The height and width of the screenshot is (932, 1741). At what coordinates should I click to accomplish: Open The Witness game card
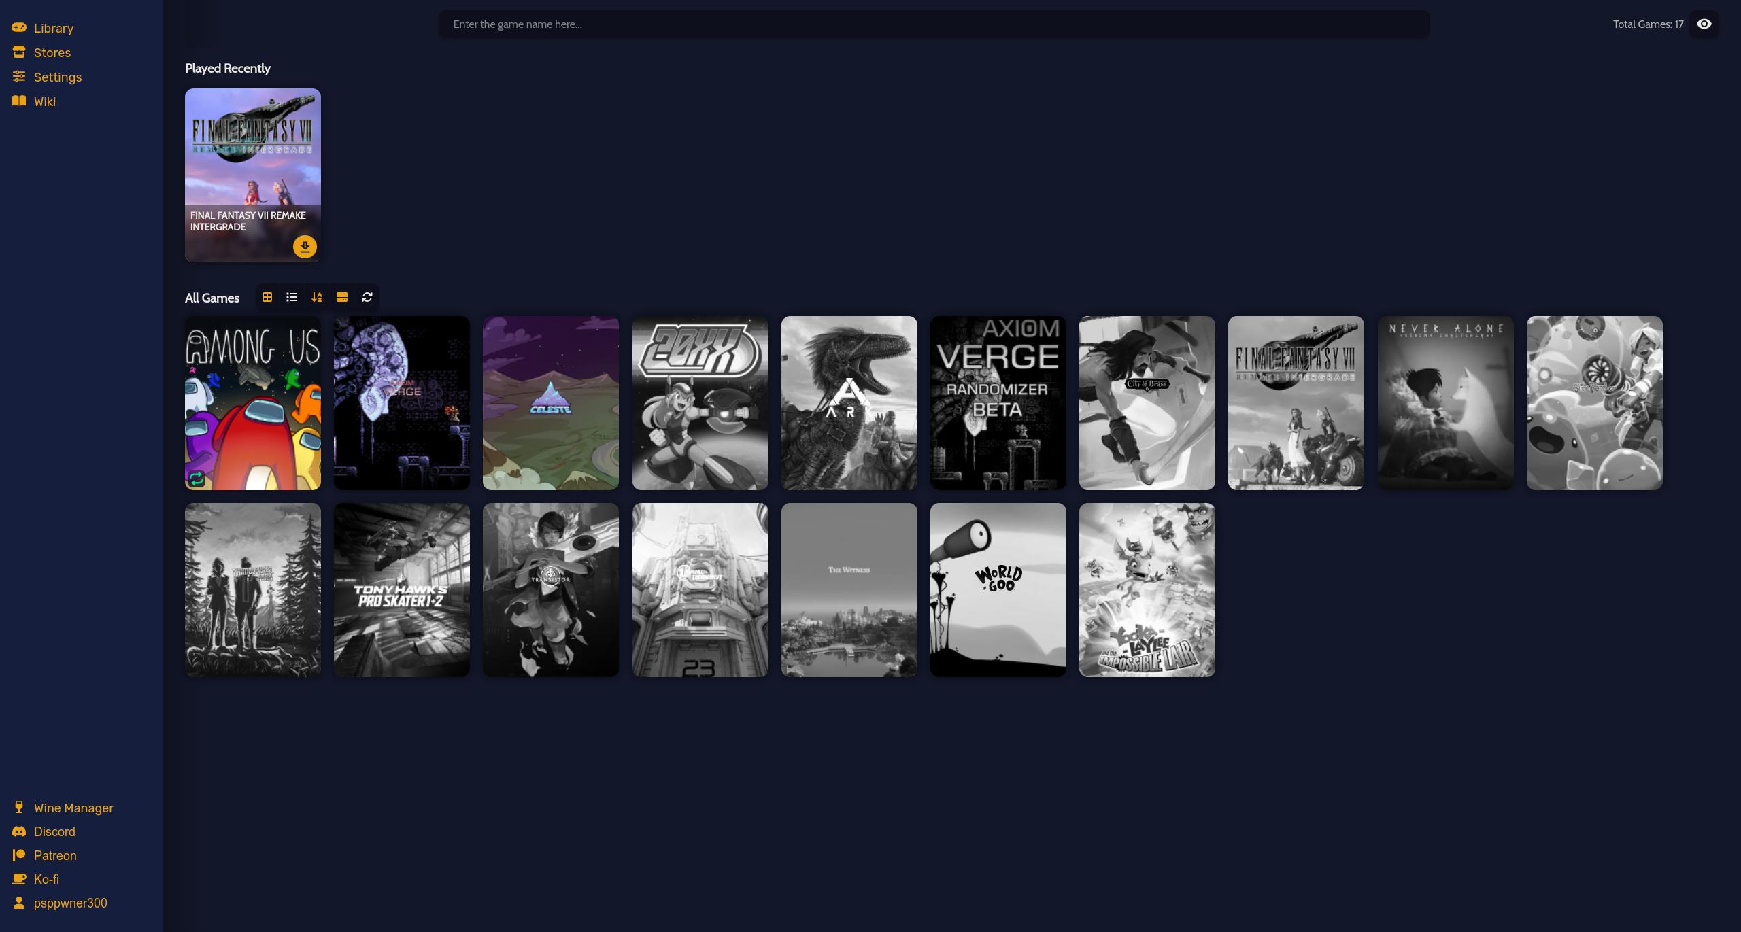pyautogui.click(x=849, y=590)
